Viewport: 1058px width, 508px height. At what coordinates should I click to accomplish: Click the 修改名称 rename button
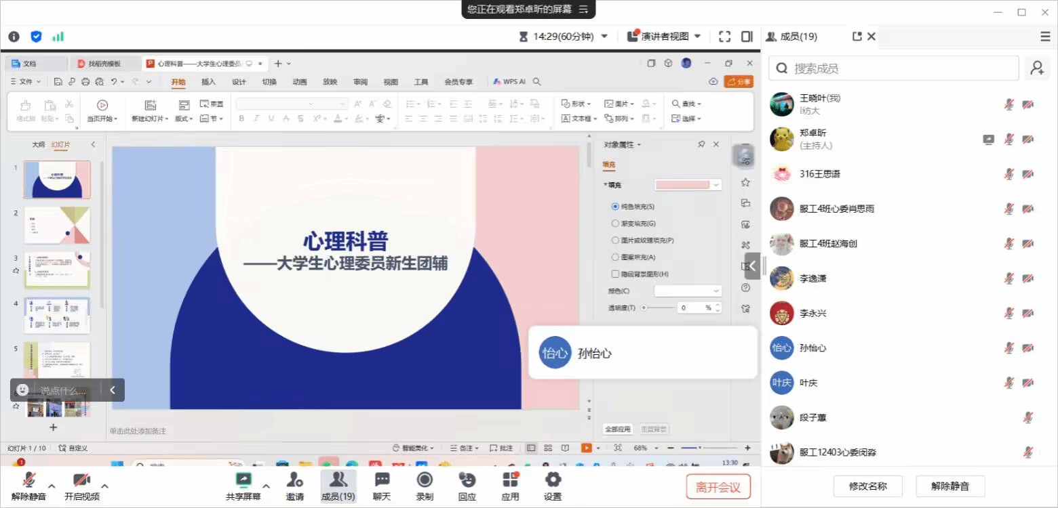click(867, 486)
